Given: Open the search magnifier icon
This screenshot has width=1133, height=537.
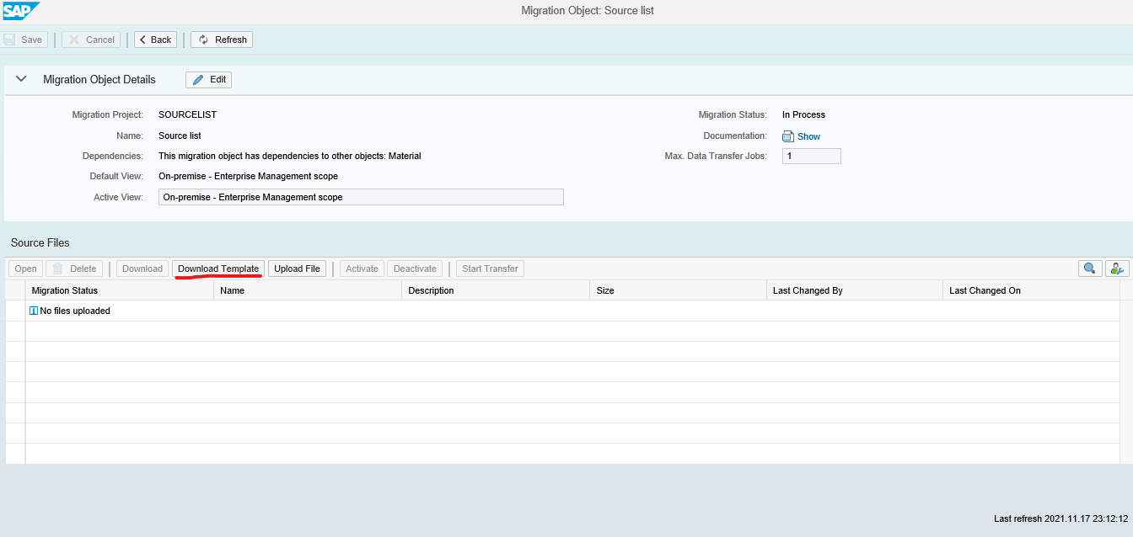Looking at the screenshot, I should (x=1089, y=268).
